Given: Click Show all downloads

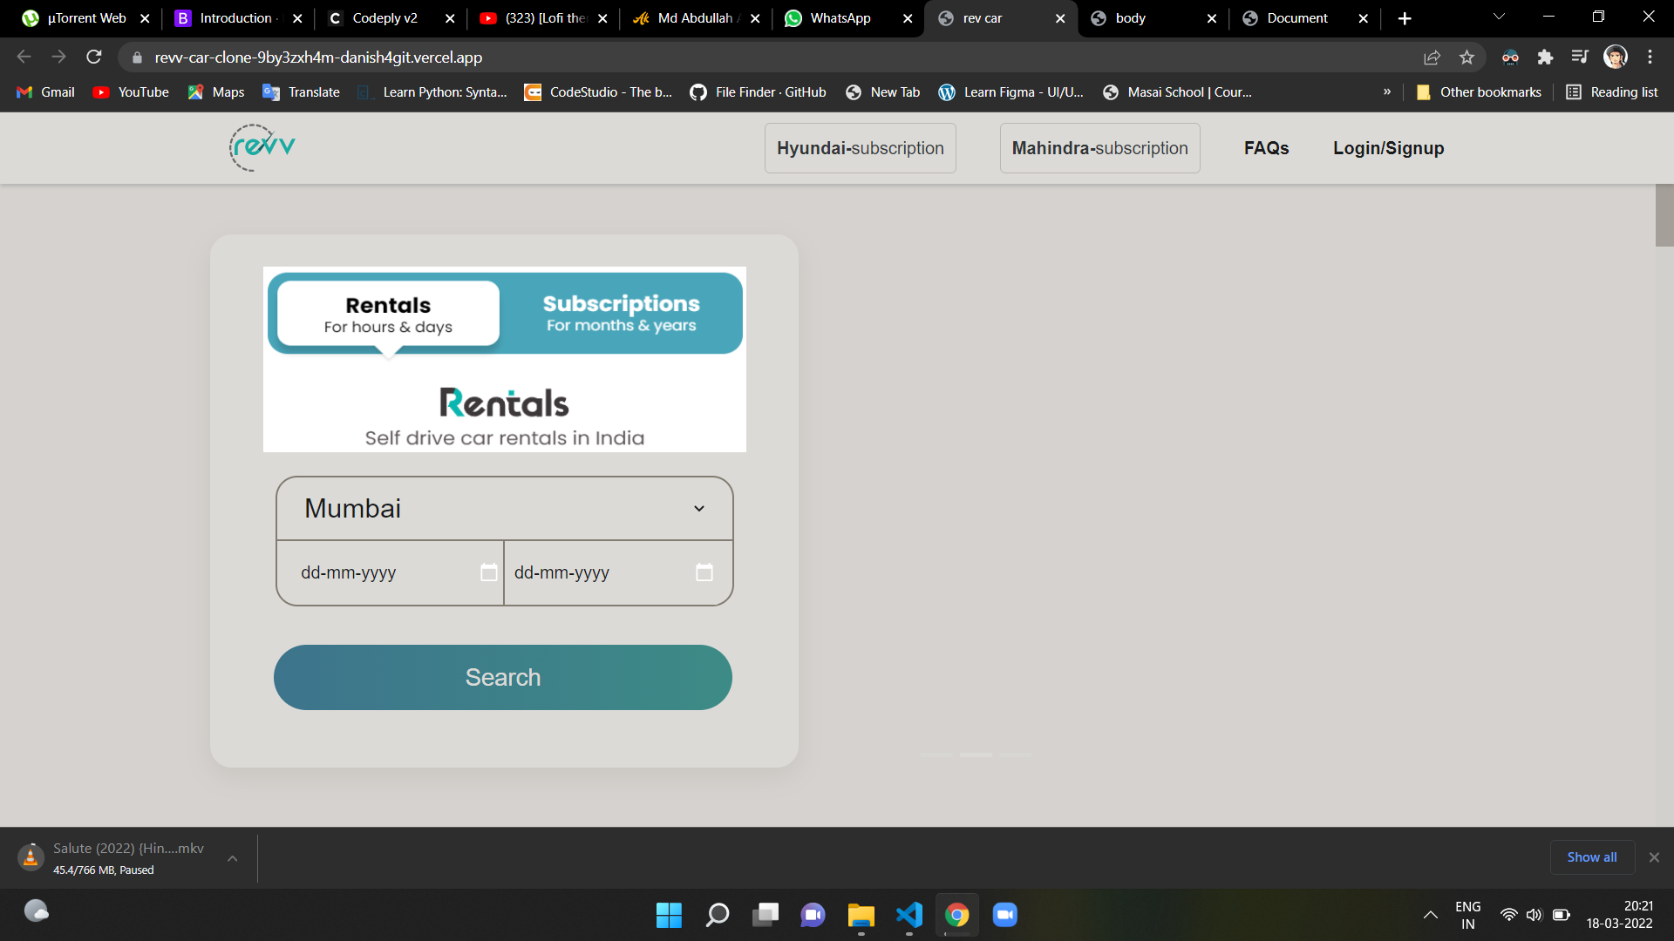Looking at the screenshot, I should click(1592, 857).
